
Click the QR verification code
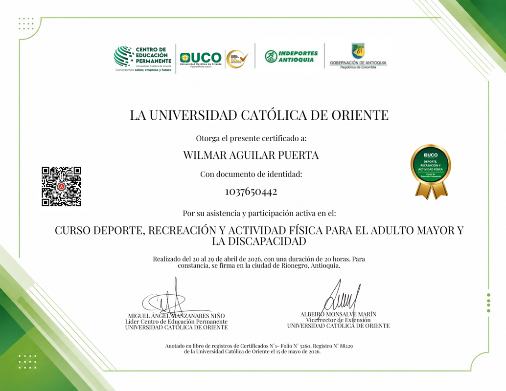61,186
